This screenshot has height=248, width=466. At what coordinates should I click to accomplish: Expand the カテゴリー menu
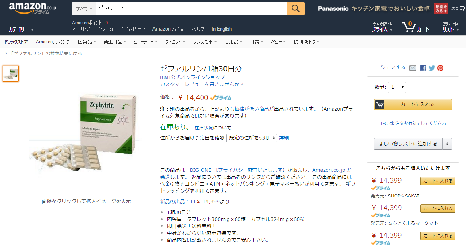[21, 29]
